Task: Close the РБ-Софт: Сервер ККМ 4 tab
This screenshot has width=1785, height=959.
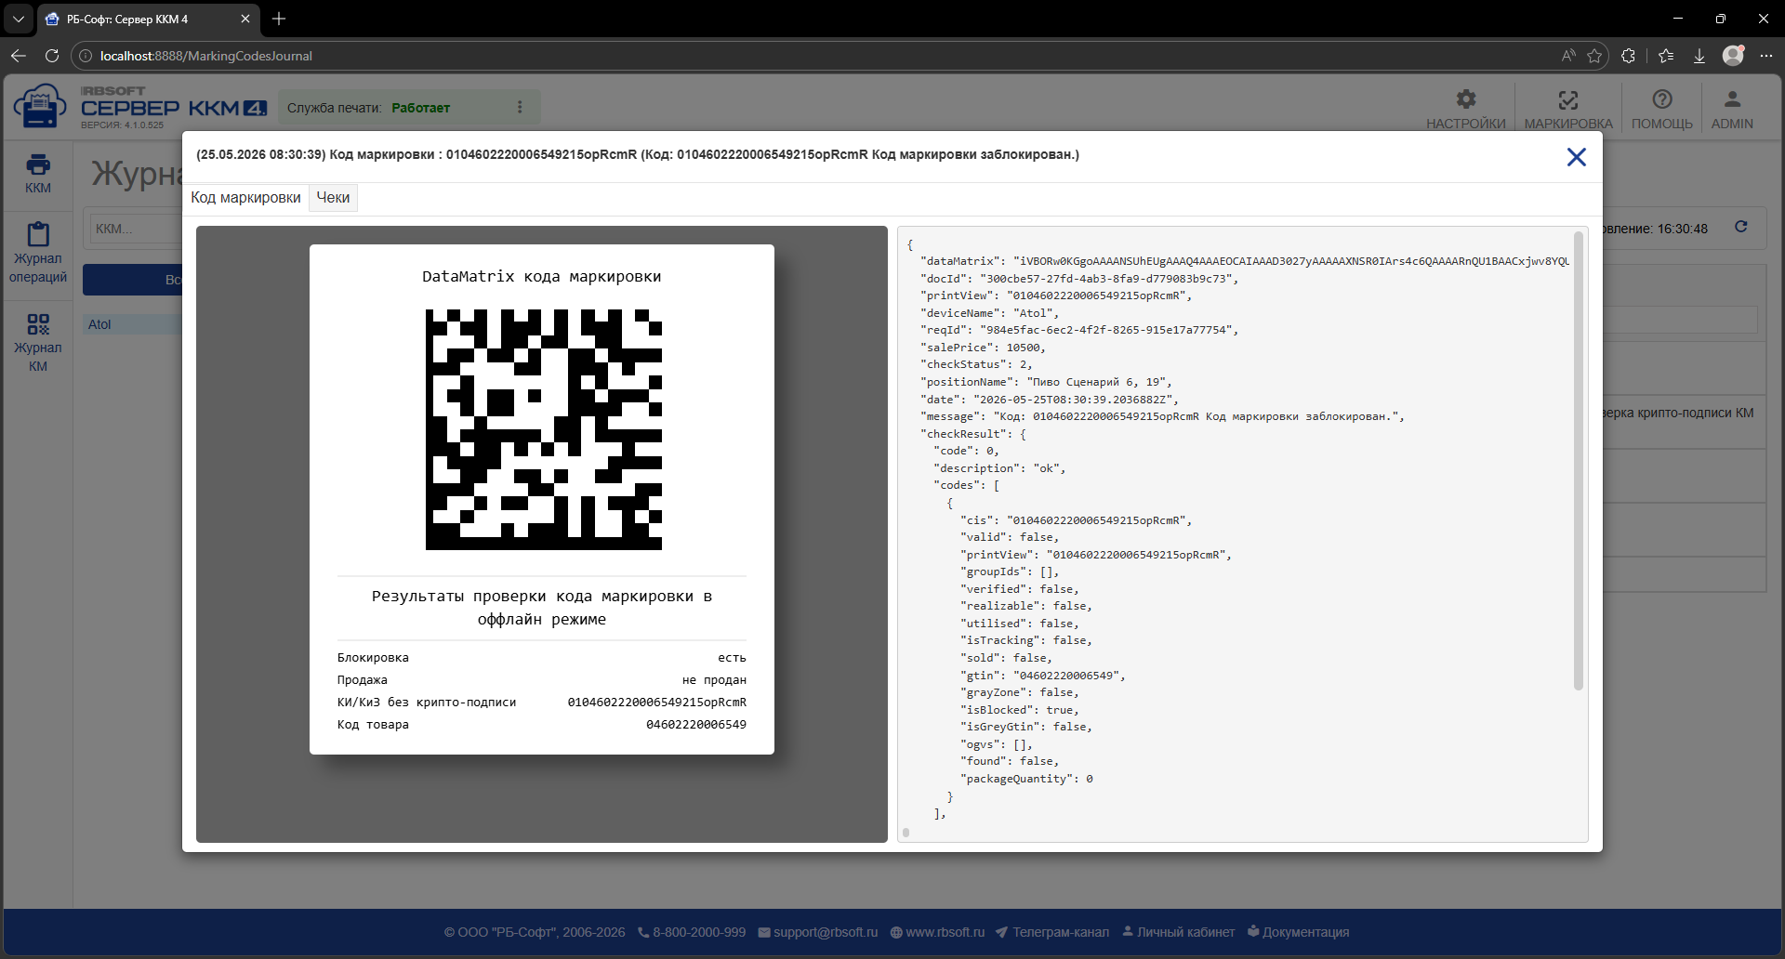Action: 245,19
